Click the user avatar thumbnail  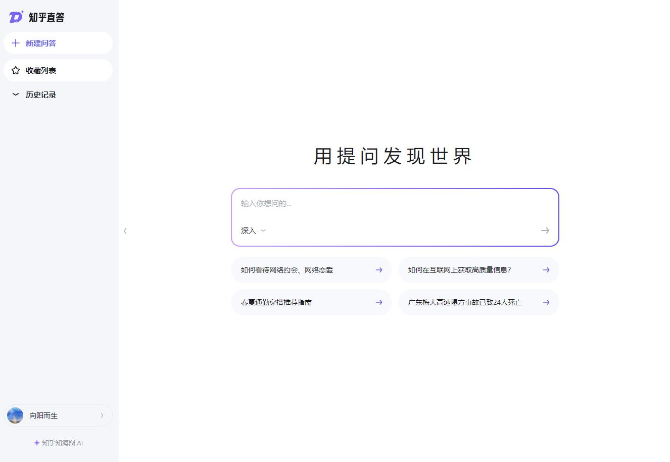15,415
